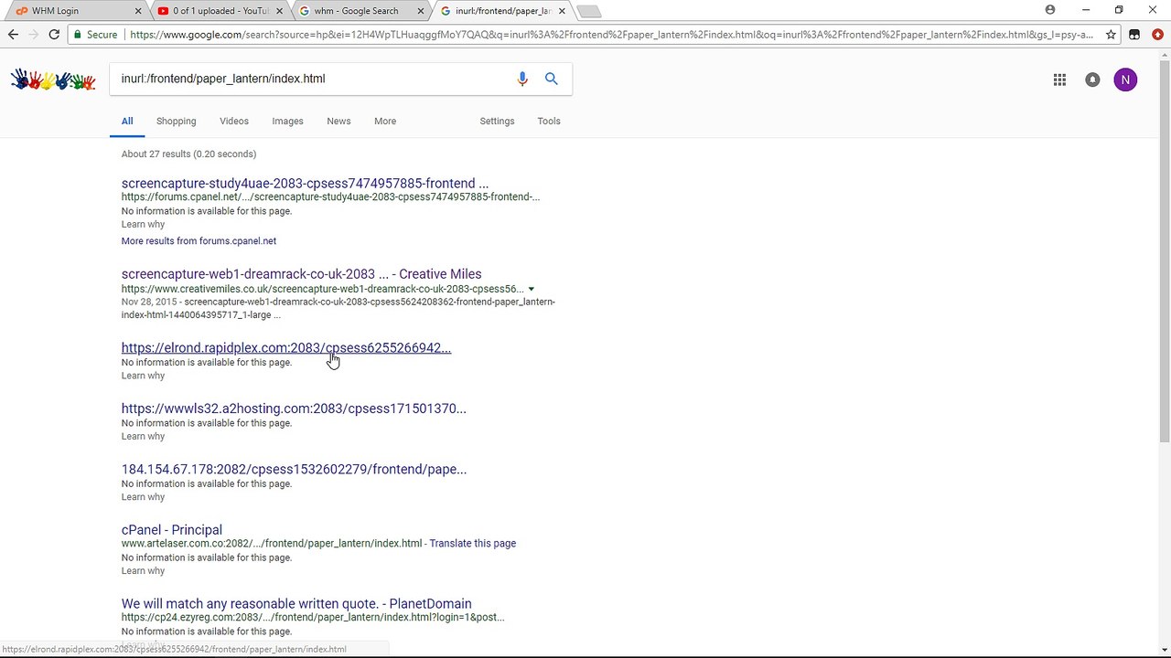This screenshot has width=1171, height=658.
Task: Expand cached options arrow for Creative Miles result
Action: click(x=531, y=290)
